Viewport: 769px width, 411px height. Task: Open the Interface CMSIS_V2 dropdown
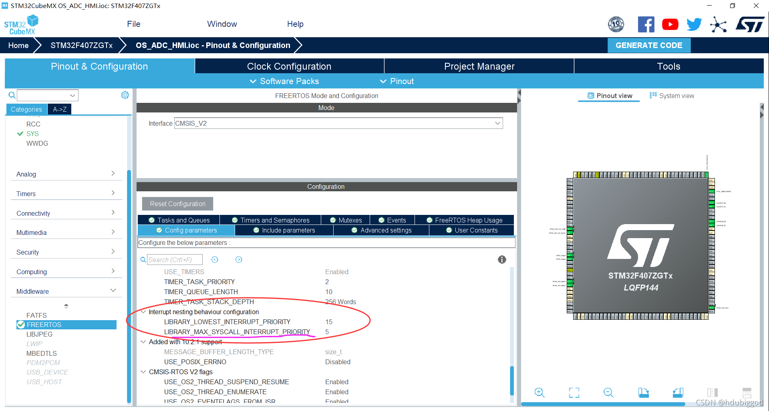point(497,123)
